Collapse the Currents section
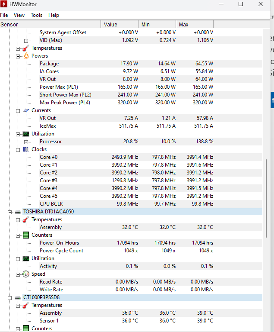Viewport: 274px width, 332px height. pos(18,111)
